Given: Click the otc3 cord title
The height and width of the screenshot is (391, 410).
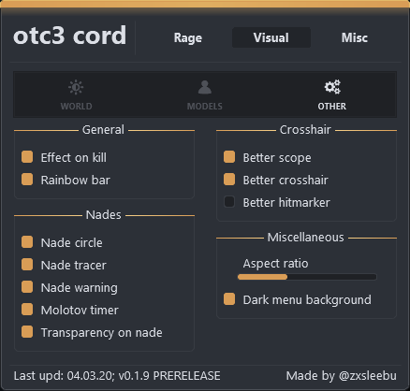Looking at the screenshot, I should (x=70, y=36).
